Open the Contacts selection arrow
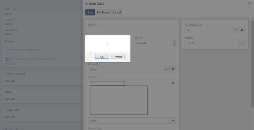254x130 pixels. pyautogui.click(x=173, y=121)
